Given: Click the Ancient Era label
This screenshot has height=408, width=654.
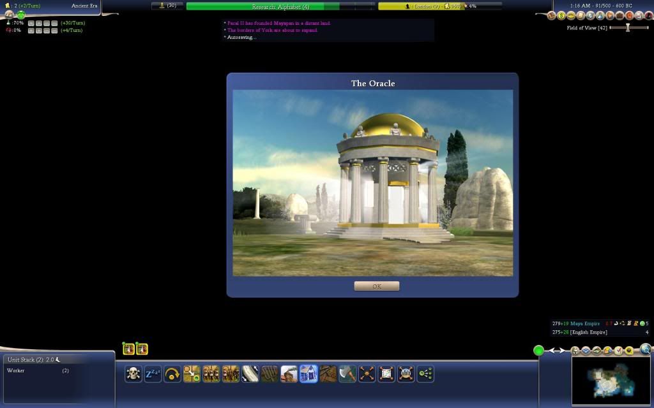Looking at the screenshot, I should click(84, 6).
